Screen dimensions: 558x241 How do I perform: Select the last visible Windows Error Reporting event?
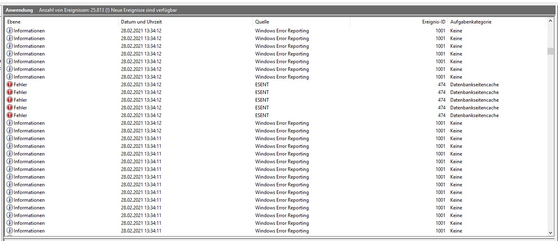(163, 230)
